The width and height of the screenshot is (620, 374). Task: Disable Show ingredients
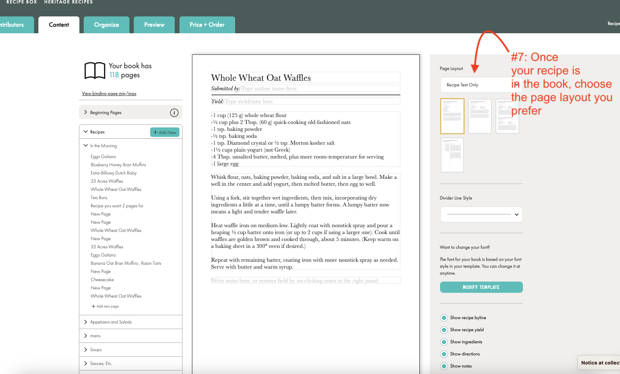[x=444, y=342]
